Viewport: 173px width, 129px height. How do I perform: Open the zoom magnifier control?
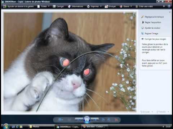click(x=60, y=120)
